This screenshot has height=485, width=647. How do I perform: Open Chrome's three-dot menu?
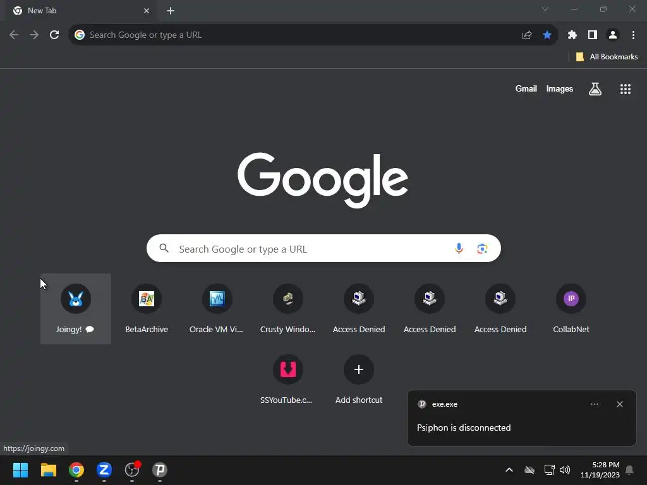(633, 35)
